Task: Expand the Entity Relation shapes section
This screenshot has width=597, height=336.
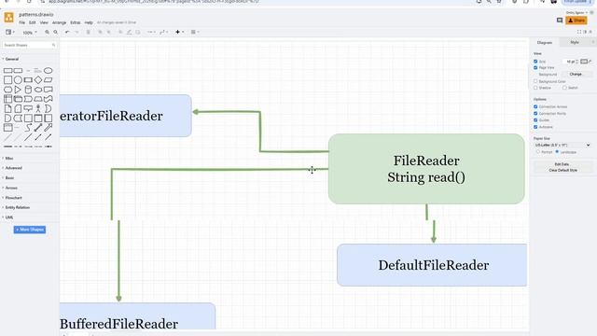Action: [17, 207]
